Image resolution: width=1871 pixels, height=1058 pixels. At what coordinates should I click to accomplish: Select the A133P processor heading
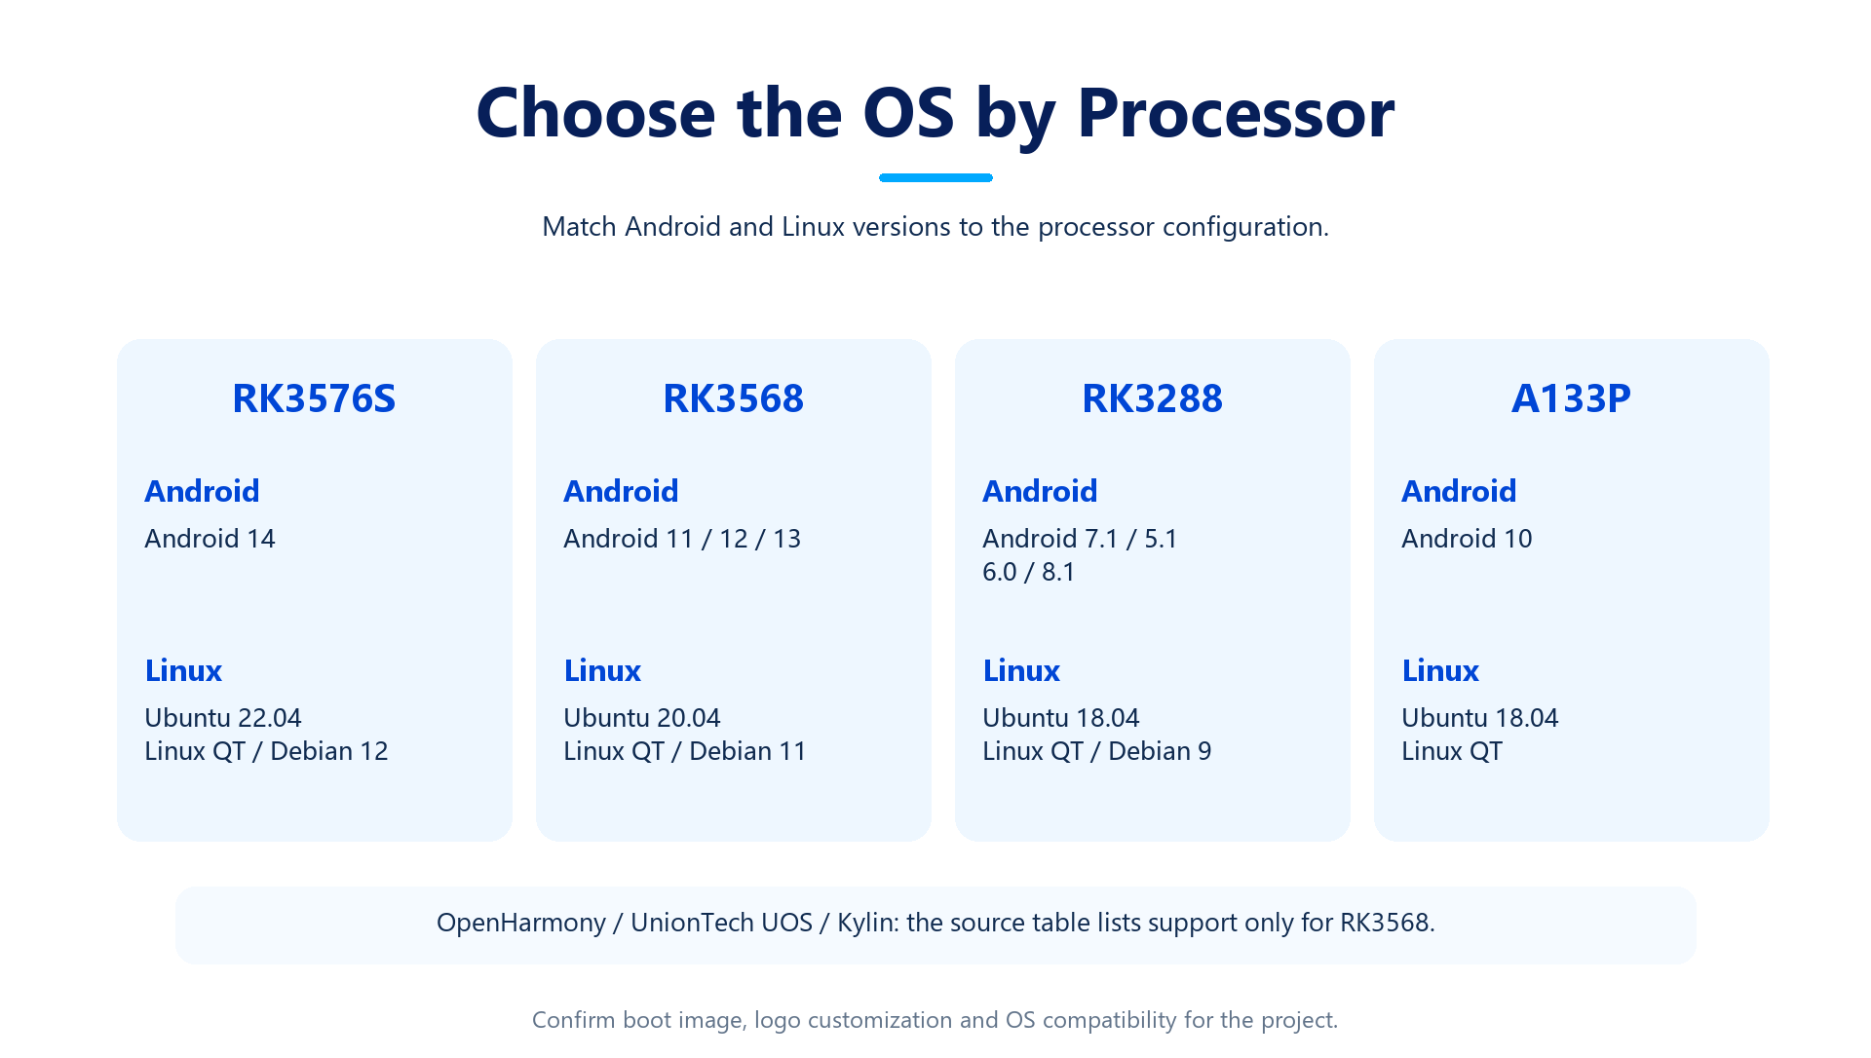click(1571, 398)
